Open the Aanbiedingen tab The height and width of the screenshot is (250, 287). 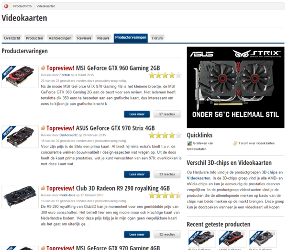[x=60, y=38]
